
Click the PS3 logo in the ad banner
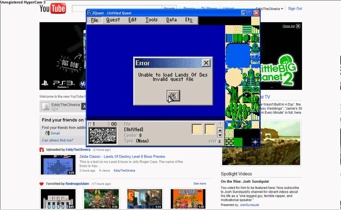pos(64,83)
